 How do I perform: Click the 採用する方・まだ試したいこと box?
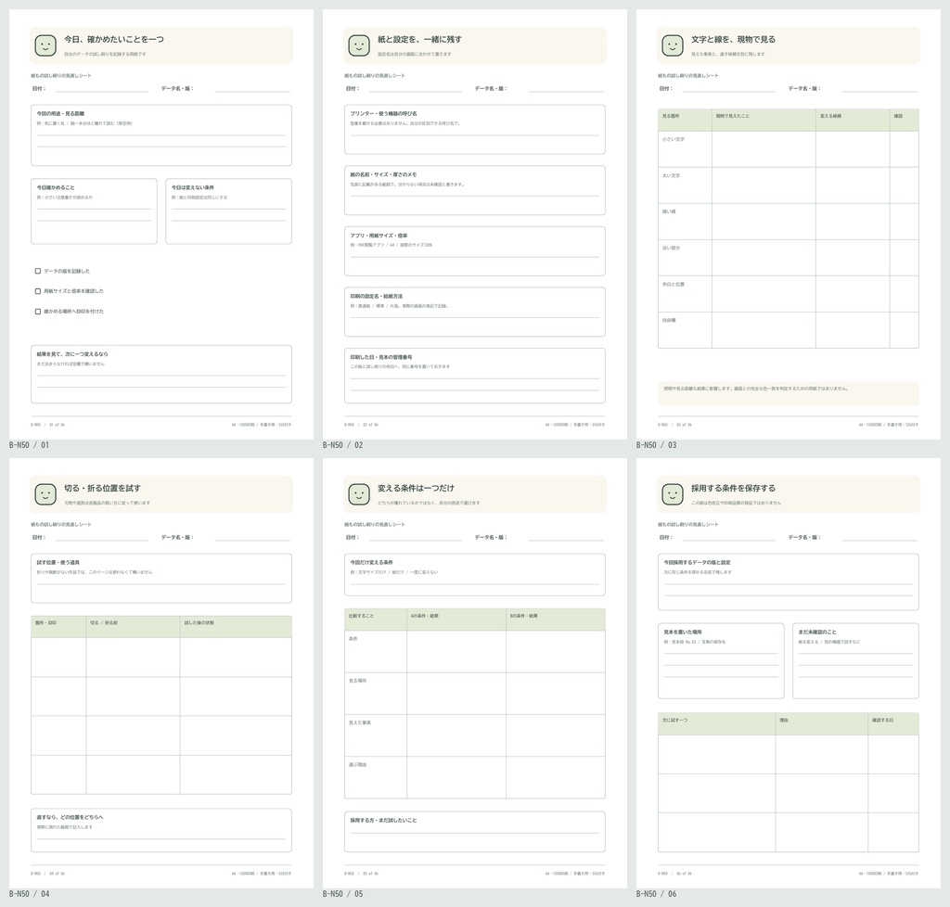click(x=474, y=831)
